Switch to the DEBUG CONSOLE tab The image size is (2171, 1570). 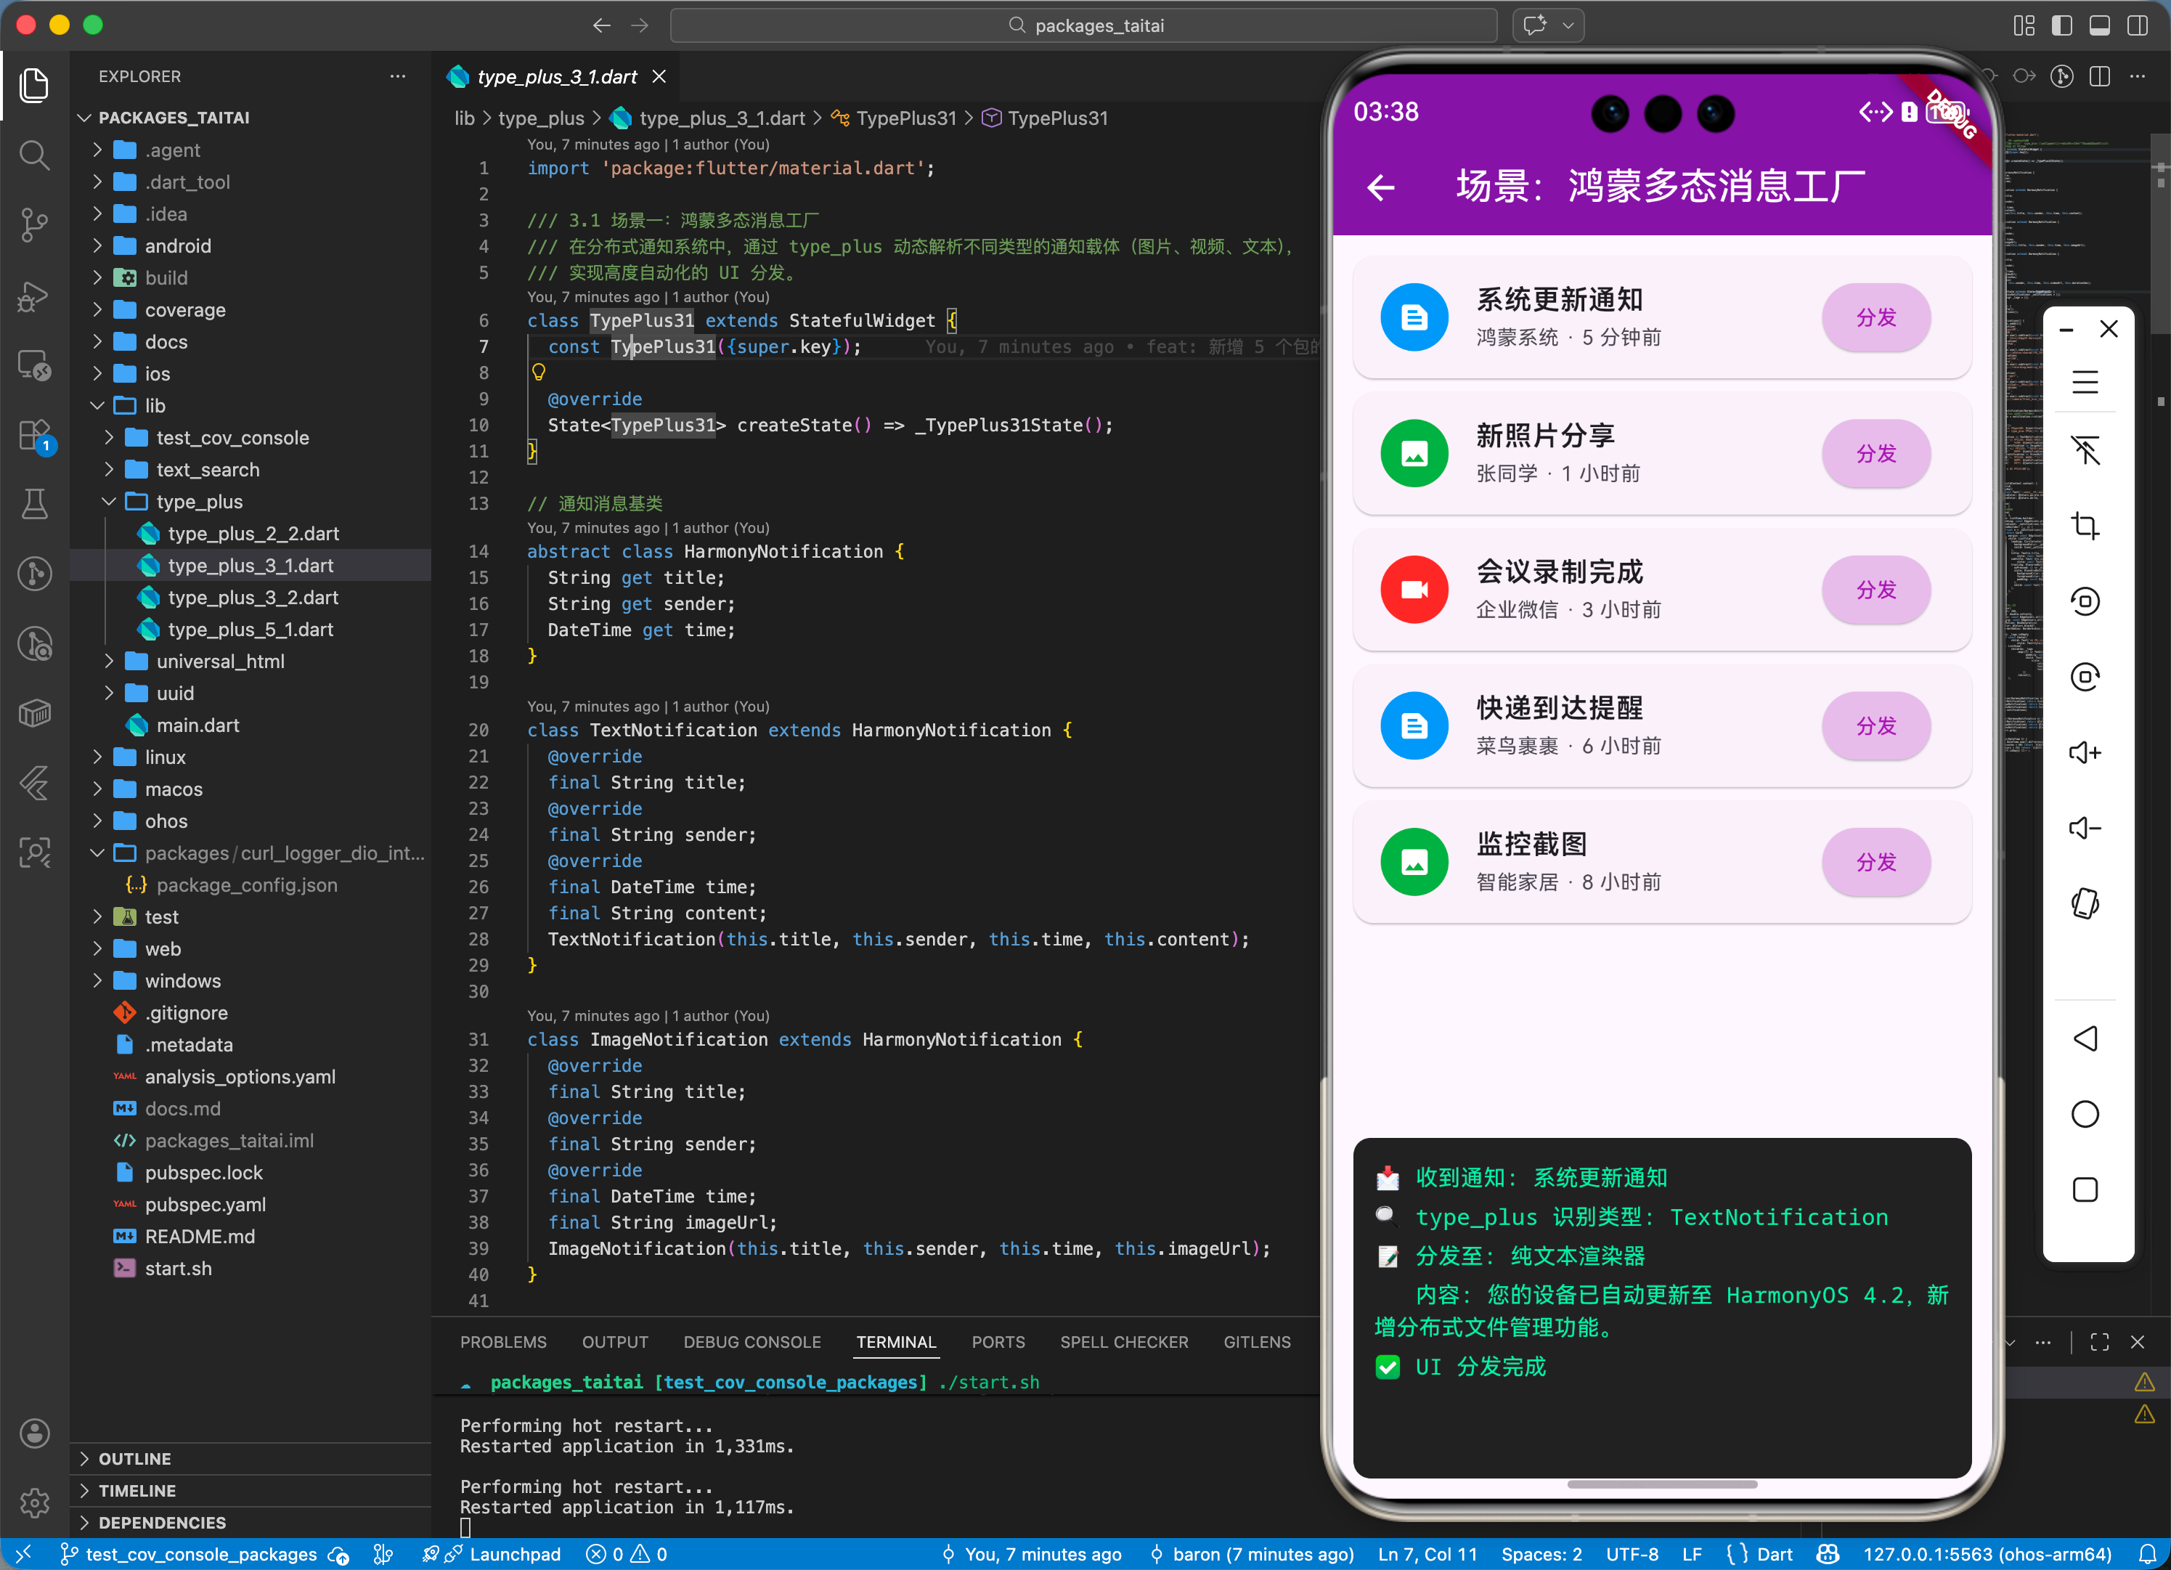[751, 1342]
